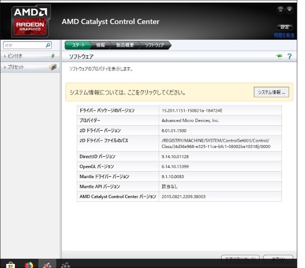The height and width of the screenshot is (268, 305).
Task: Go to the 情報 breadcrumb tab
Action: tap(101, 45)
